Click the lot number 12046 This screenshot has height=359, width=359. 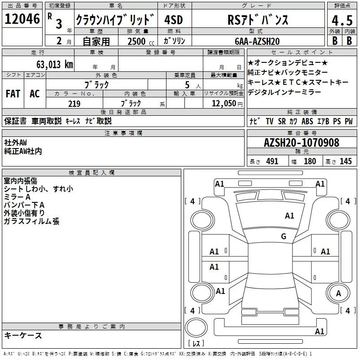click(x=22, y=19)
